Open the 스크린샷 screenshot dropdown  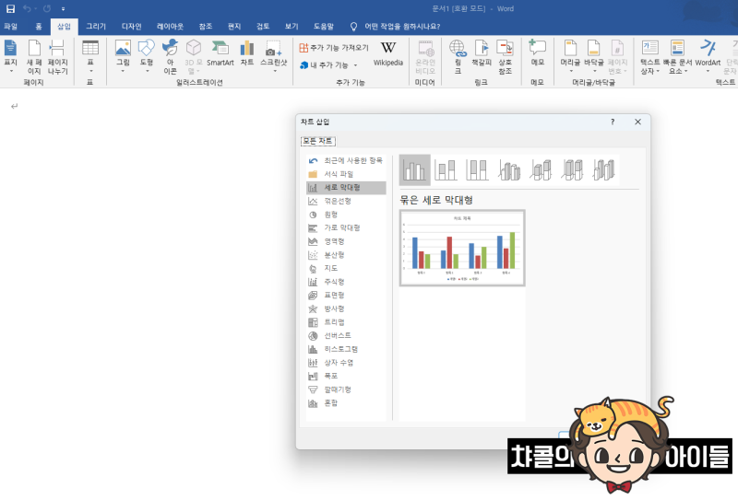pyautogui.click(x=273, y=56)
